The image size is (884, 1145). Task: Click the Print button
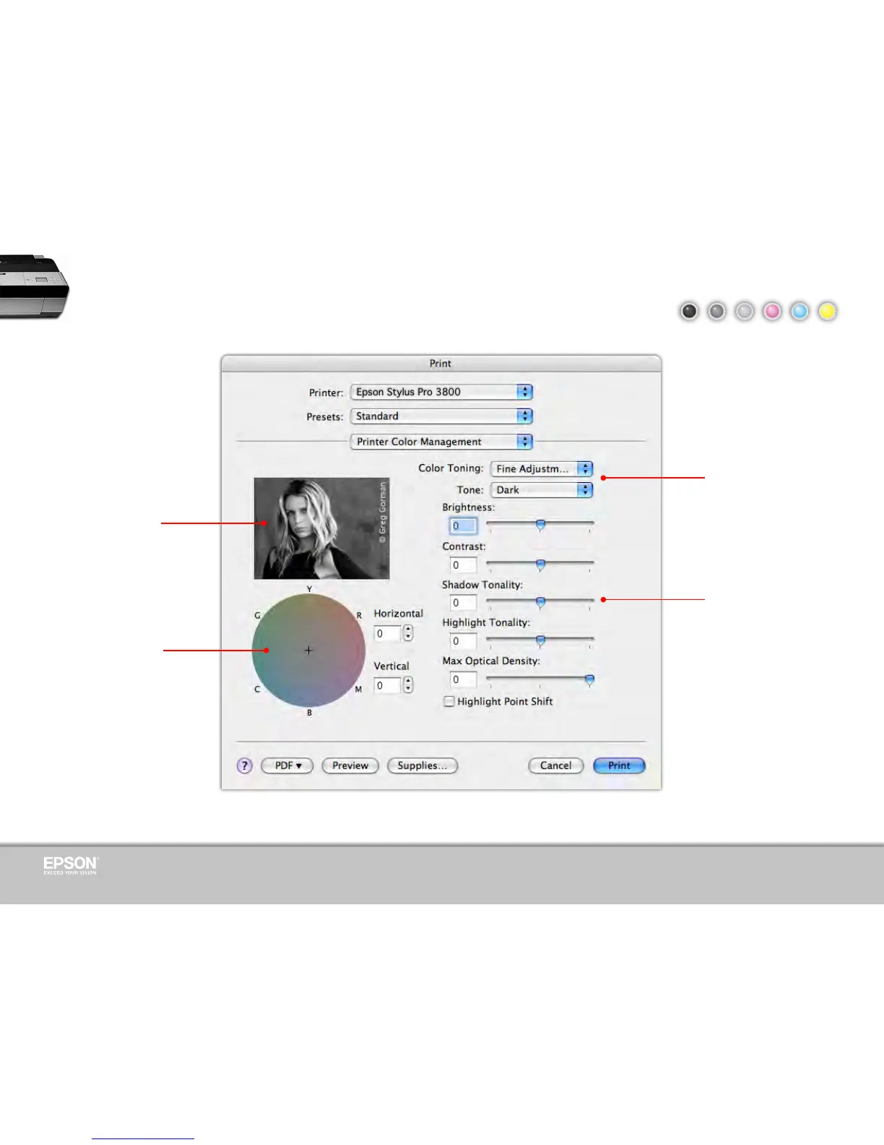pyautogui.click(x=619, y=766)
